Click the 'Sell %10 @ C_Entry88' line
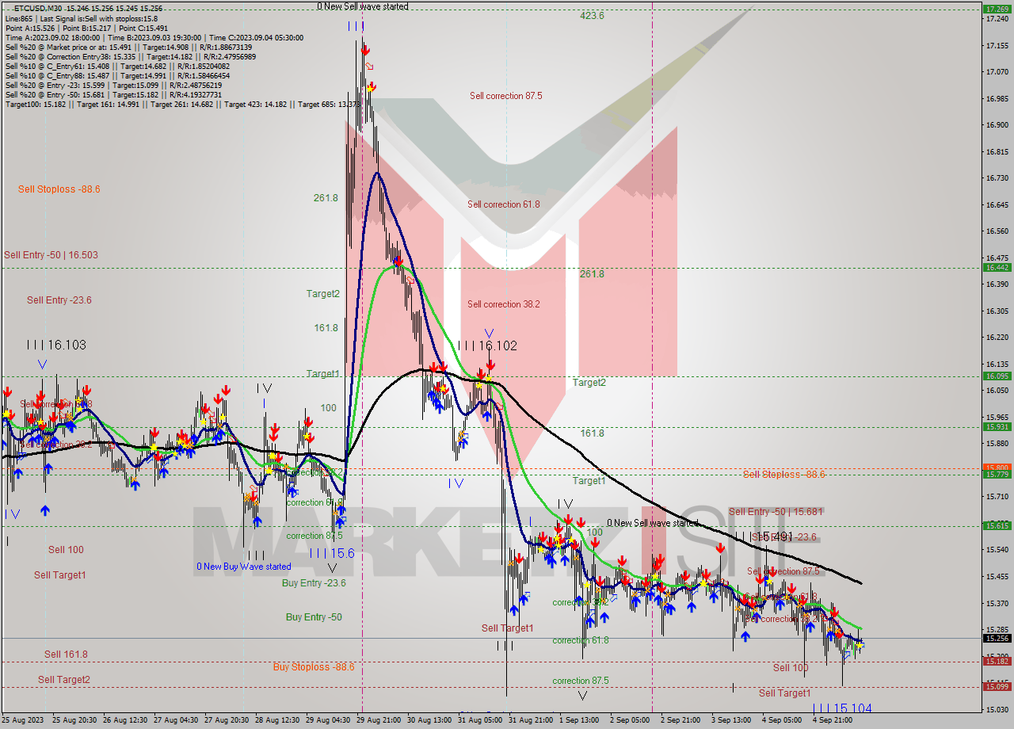This screenshot has height=729, width=1014. click(x=117, y=75)
